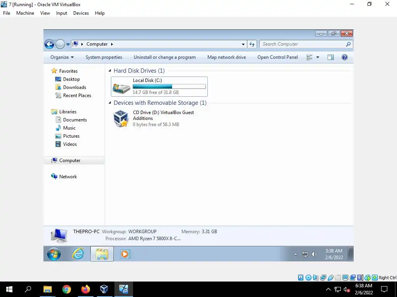The height and width of the screenshot is (297, 397).
Task: Click the VirtualBox recording indicator icon
Action: click(352, 278)
